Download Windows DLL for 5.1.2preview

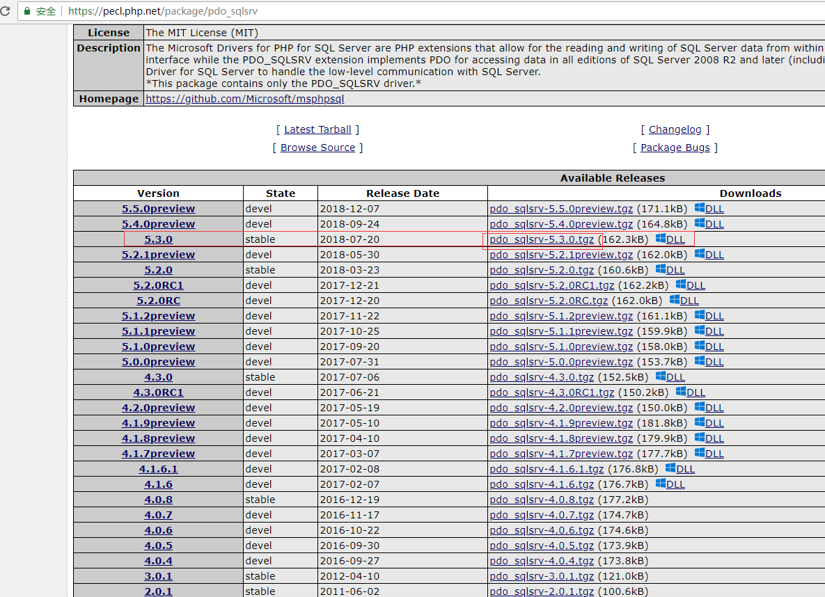tap(709, 316)
